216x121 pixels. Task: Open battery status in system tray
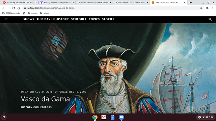[x=207, y=117]
